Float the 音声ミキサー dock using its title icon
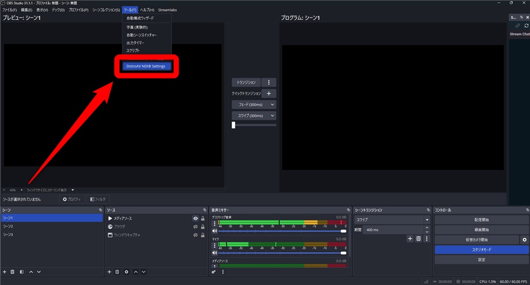 [x=349, y=210]
